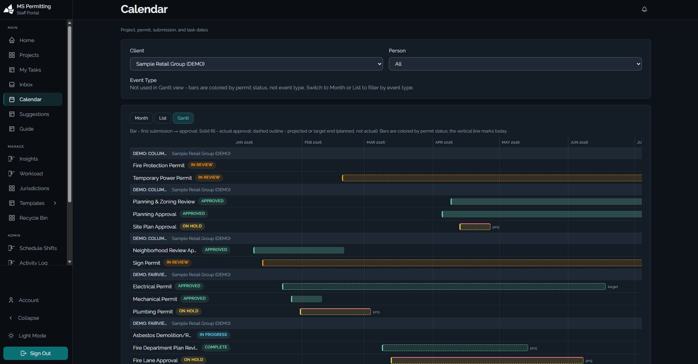Click the Templates sidebar icon
The height and width of the screenshot is (364, 698).
tap(12, 203)
